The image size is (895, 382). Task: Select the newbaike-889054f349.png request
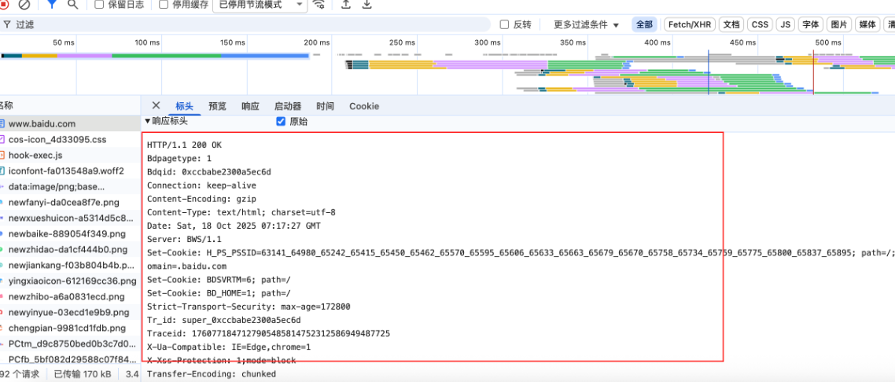click(x=70, y=233)
